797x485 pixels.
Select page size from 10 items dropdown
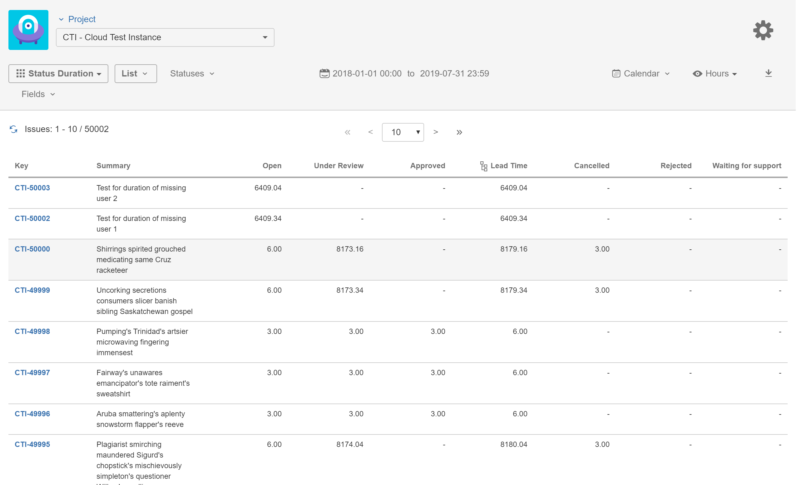pyautogui.click(x=403, y=131)
